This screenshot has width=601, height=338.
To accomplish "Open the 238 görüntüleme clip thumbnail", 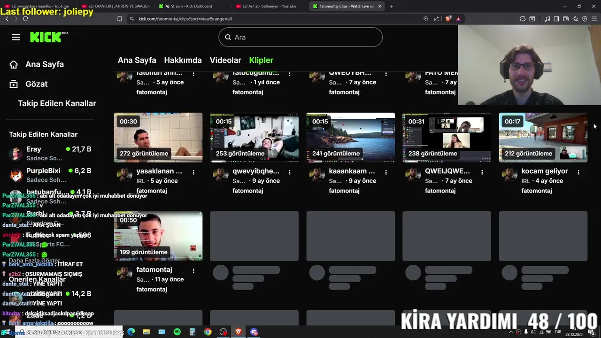I will tap(447, 138).
